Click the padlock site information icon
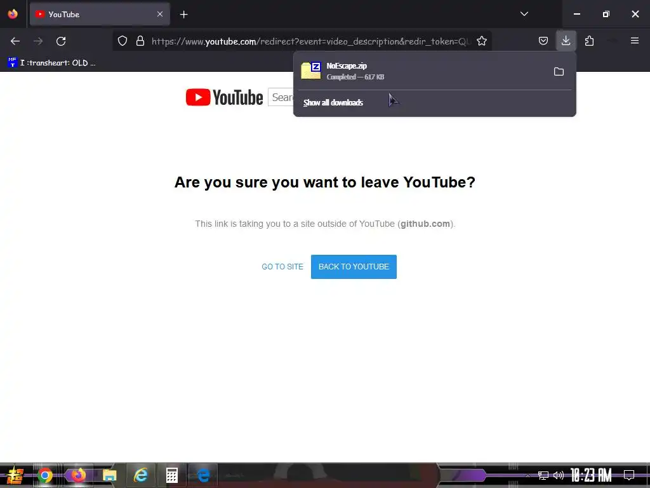The width and height of the screenshot is (650, 488). (140, 41)
